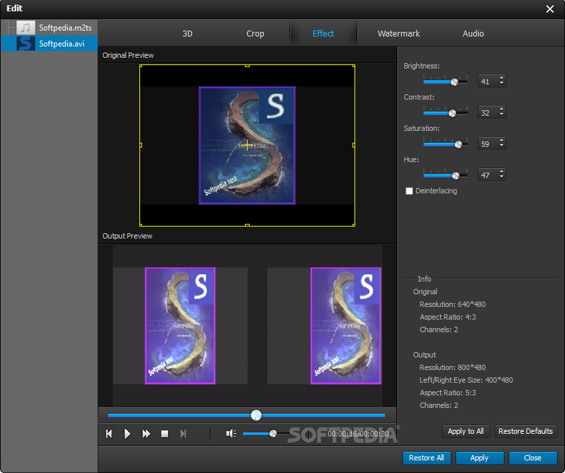Screen dimensions: 565x473
Task: Click Restore Defaults button
Action: [526, 431]
